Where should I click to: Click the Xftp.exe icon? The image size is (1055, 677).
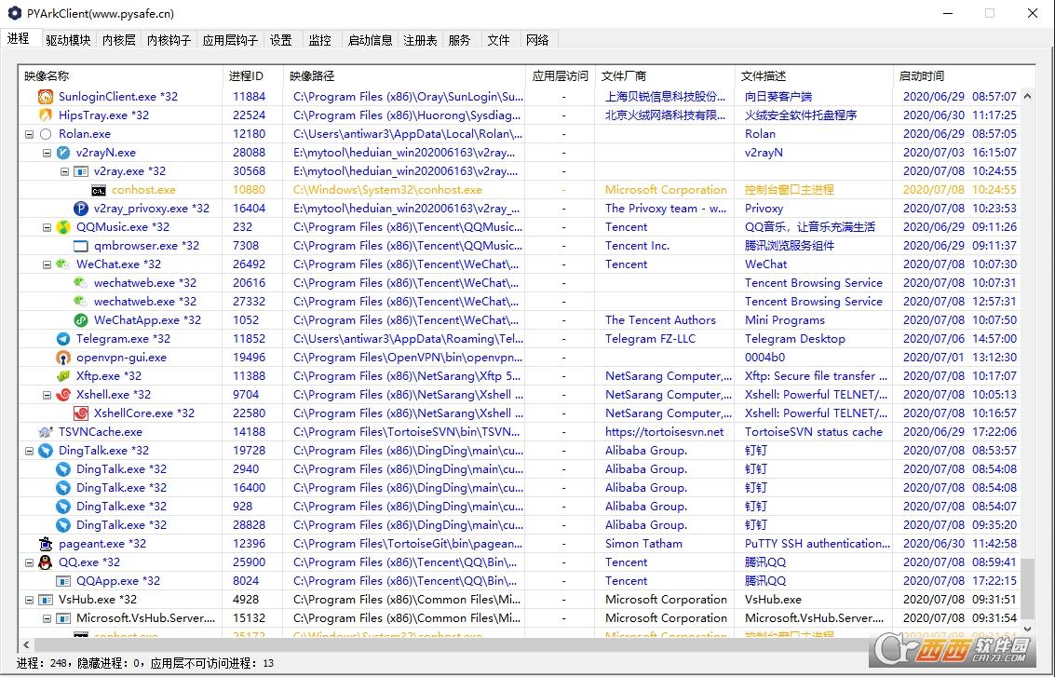(x=63, y=376)
